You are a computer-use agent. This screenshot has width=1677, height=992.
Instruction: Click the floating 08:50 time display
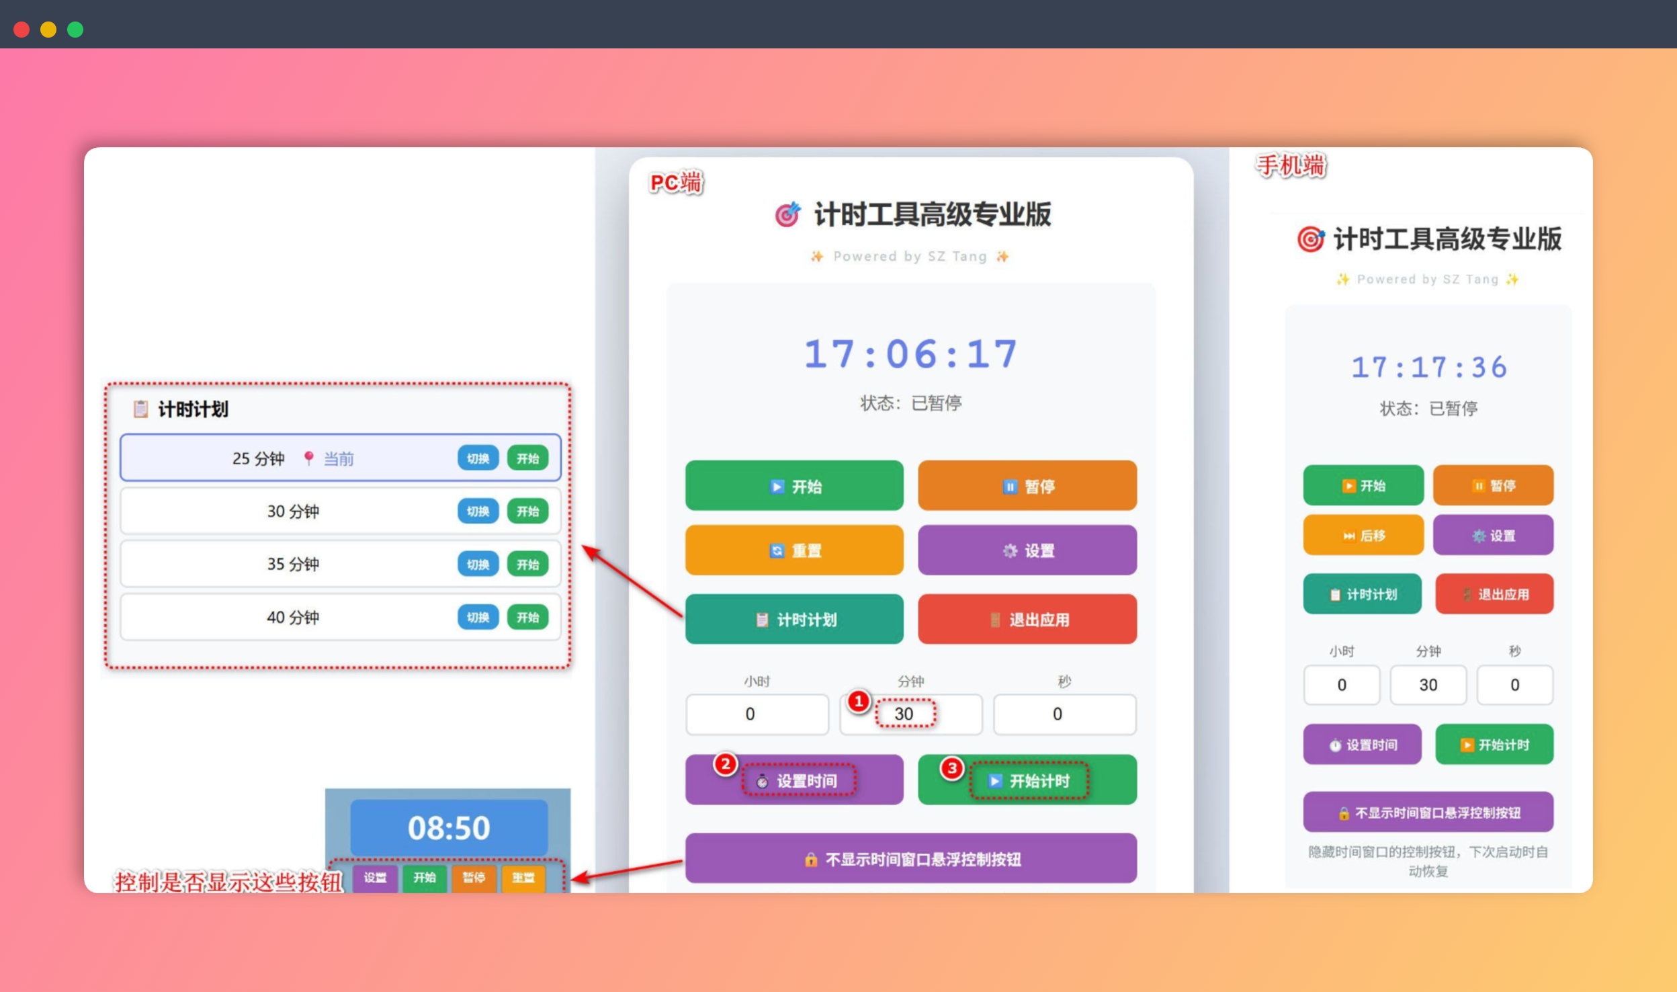coord(449,827)
